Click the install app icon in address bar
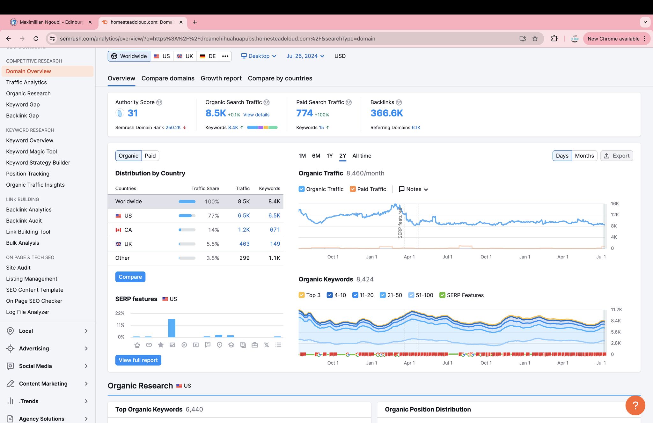This screenshot has width=653, height=423. pos(523,39)
